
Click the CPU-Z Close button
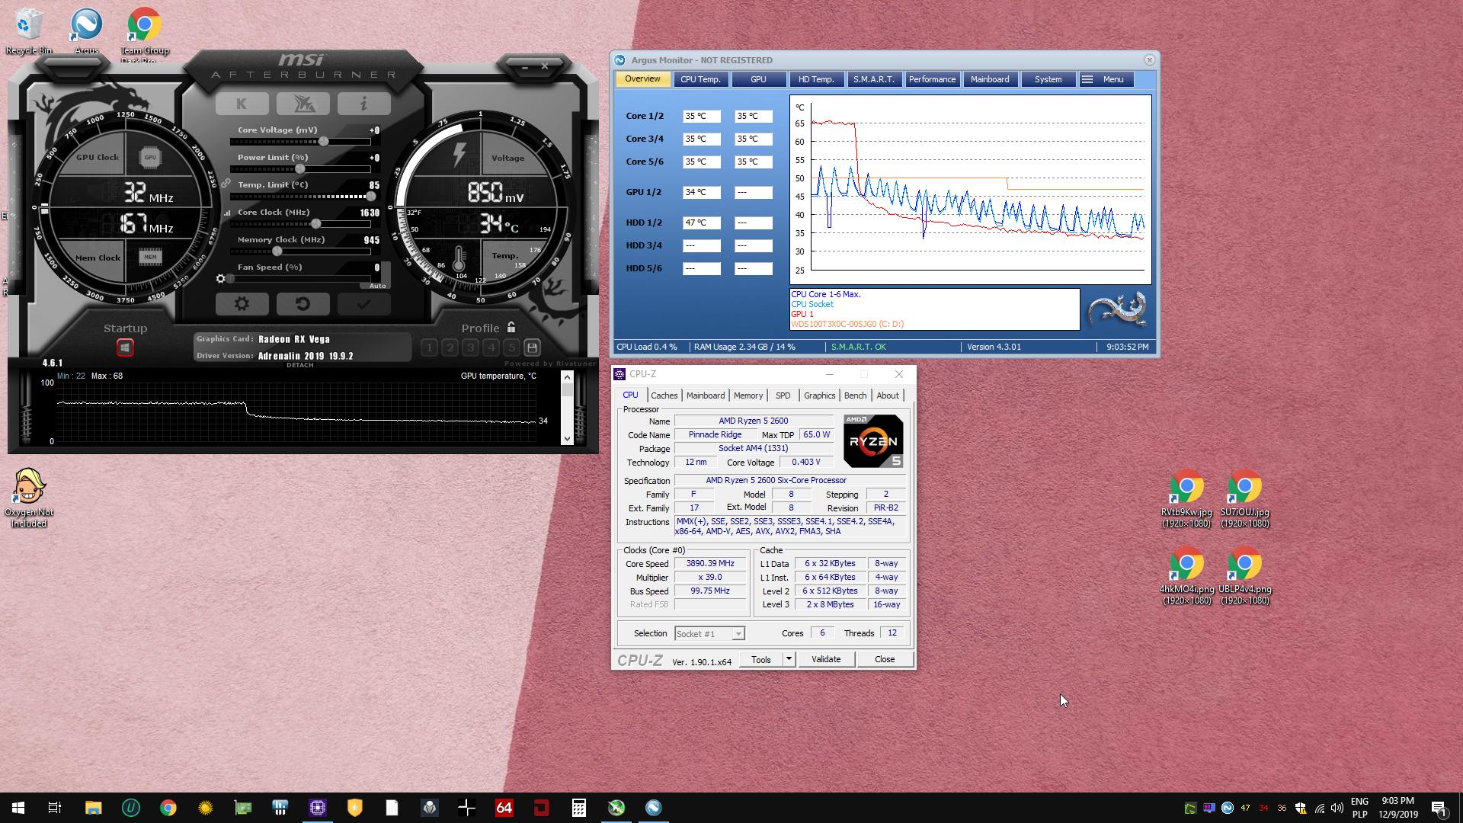click(x=885, y=660)
